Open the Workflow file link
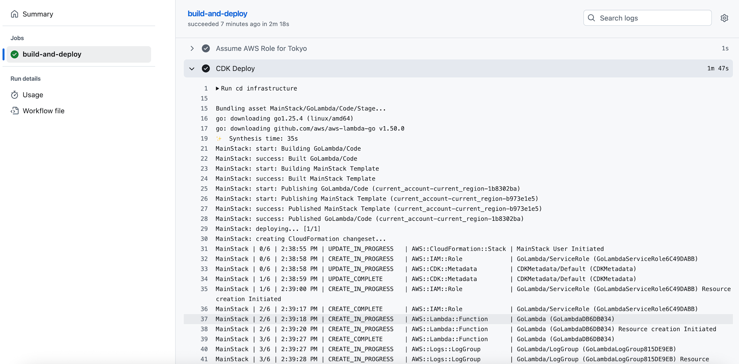 [44, 111]
